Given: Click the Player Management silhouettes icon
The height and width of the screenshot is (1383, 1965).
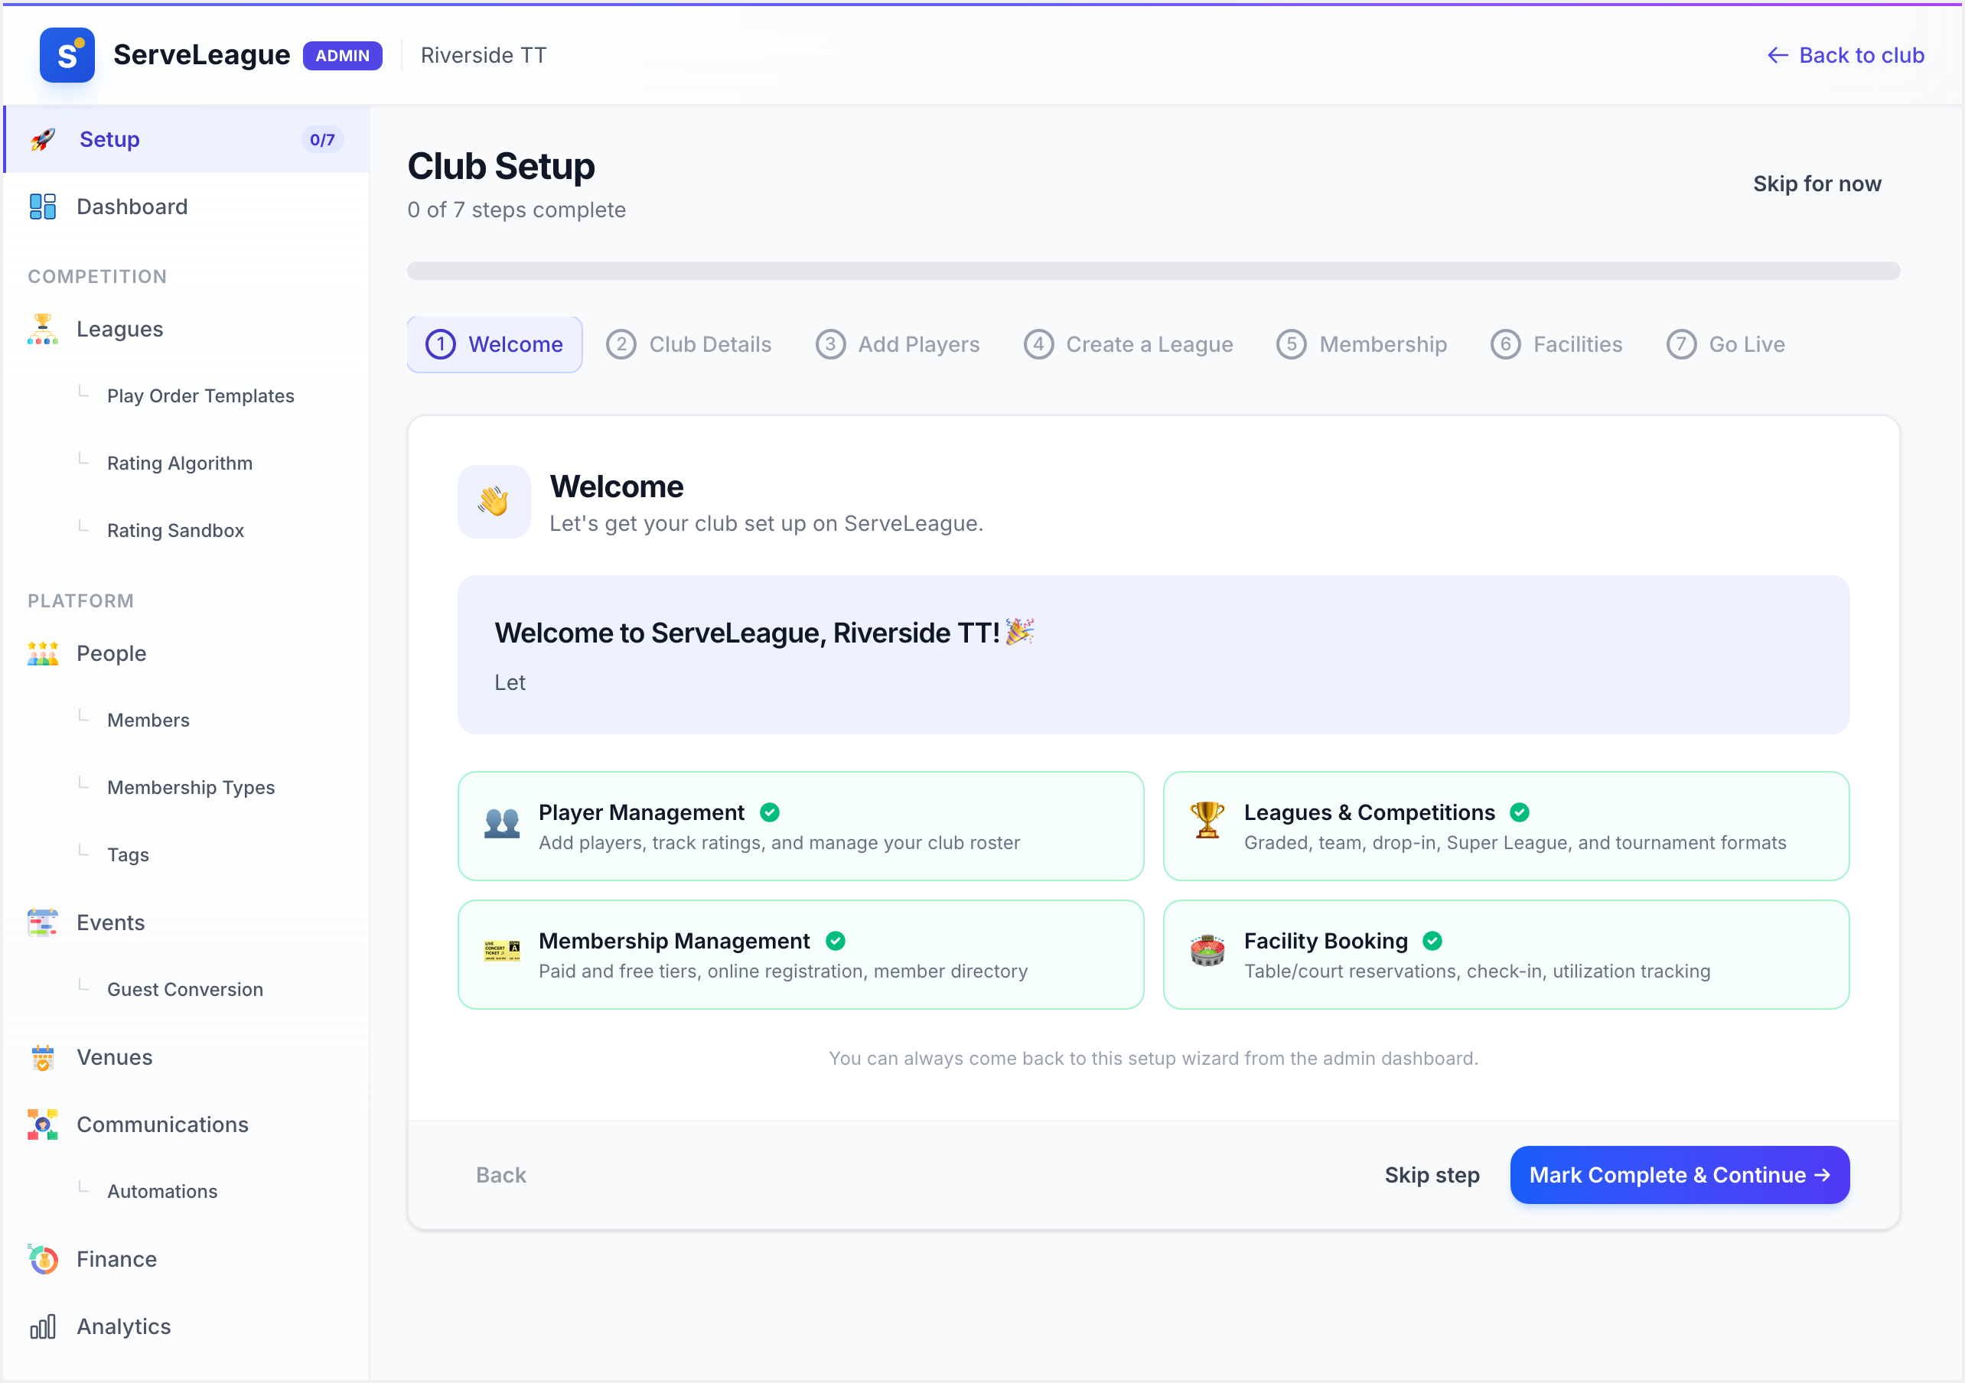Looking at the screenshot, I should 501,823.
